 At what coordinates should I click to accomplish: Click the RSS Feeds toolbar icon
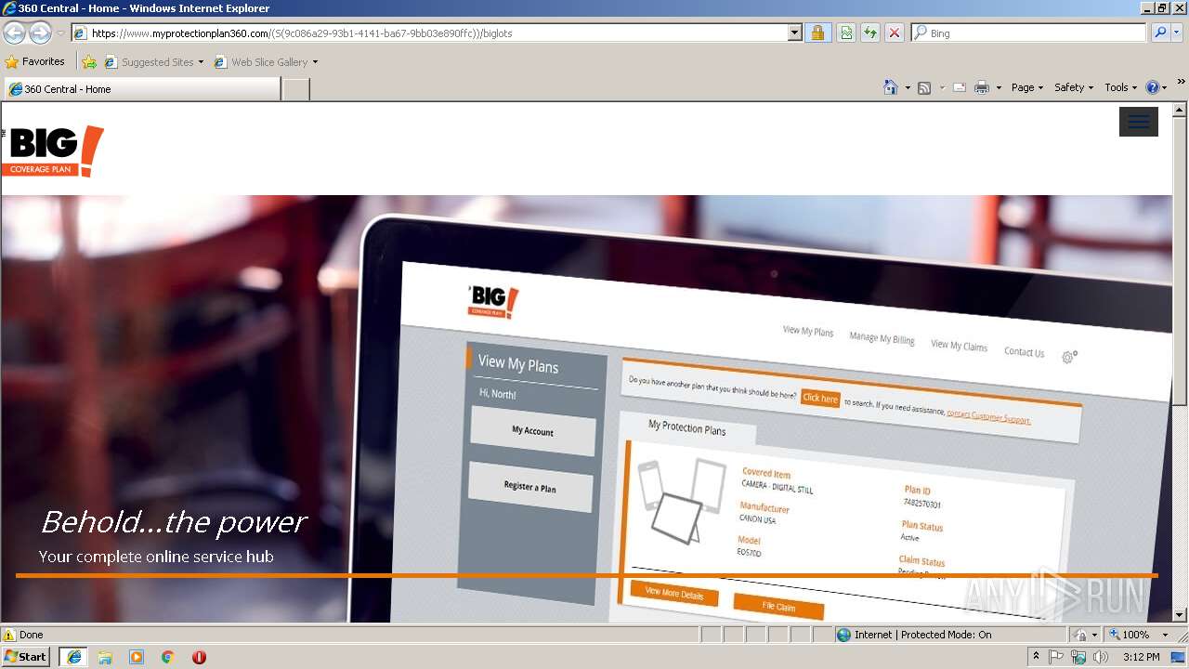point(924,87)
